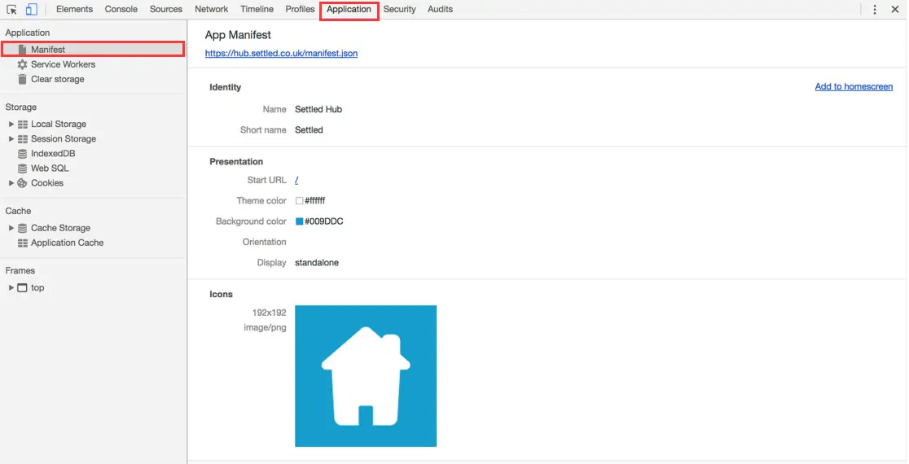The image size is (909, 464).
Task: Switch to the Elements tab
Action: pyautogui.click(x=74, y=9)
